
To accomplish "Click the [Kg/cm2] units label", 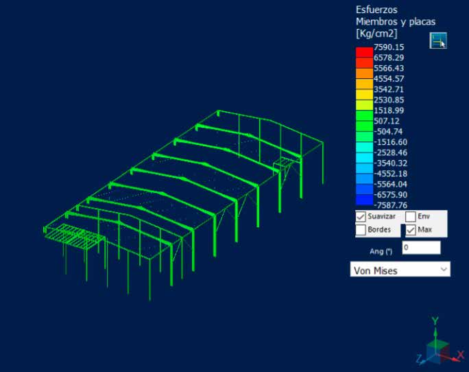I will coord(376,34).
